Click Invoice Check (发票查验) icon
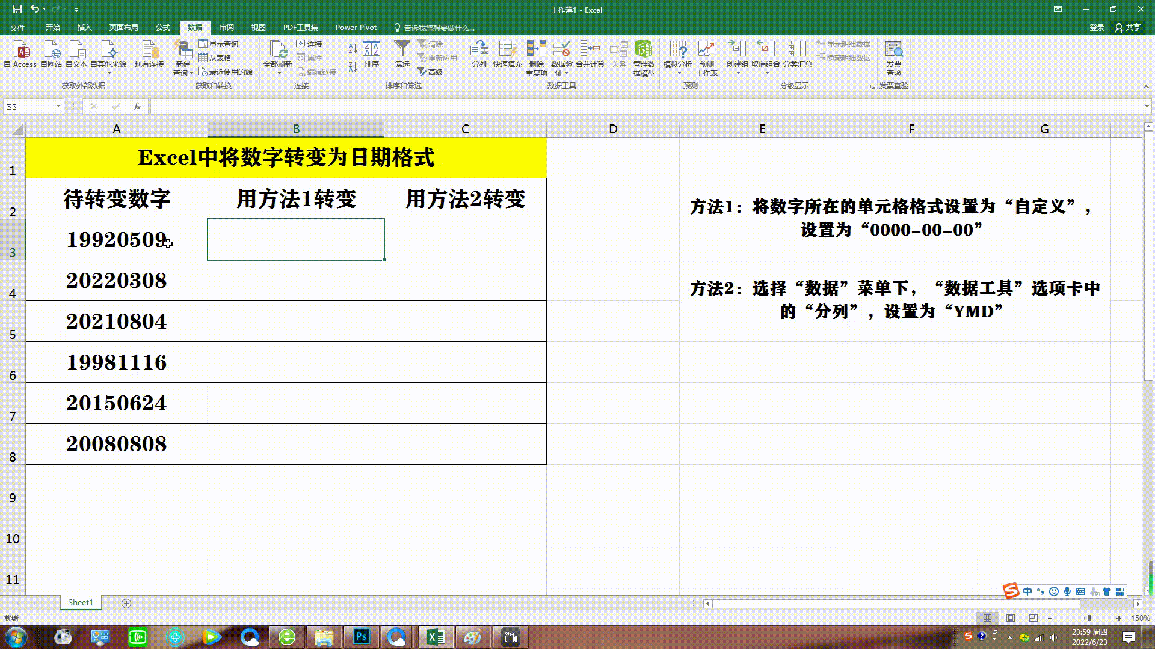Image resolution: width=1155 pixels, height=649 pixels. point(894,58)
